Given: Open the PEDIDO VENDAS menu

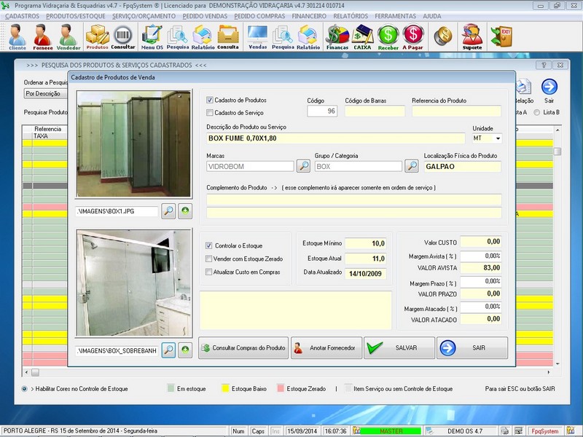Looking at the screenshot, I should (x=205, y=16).
